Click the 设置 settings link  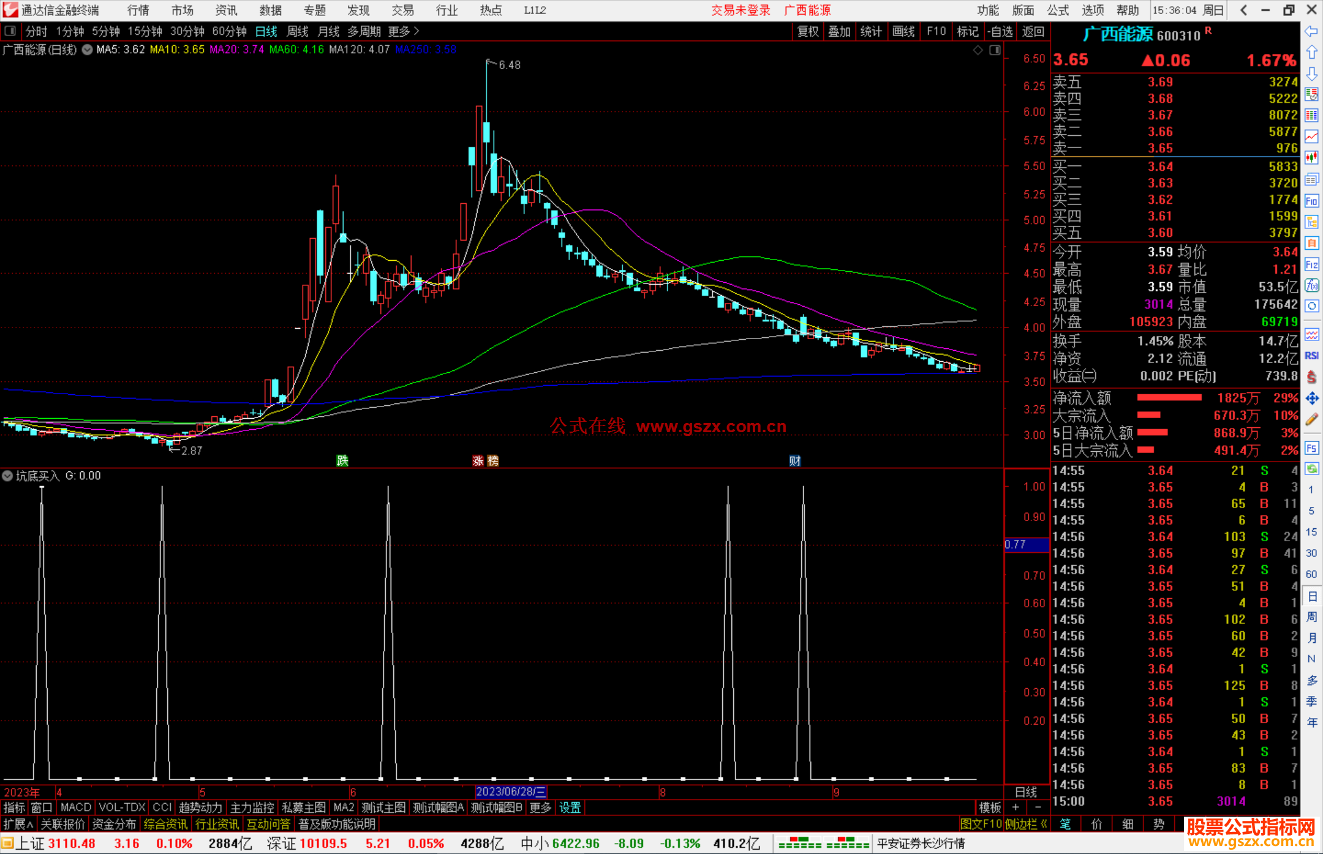pos(570,807)
